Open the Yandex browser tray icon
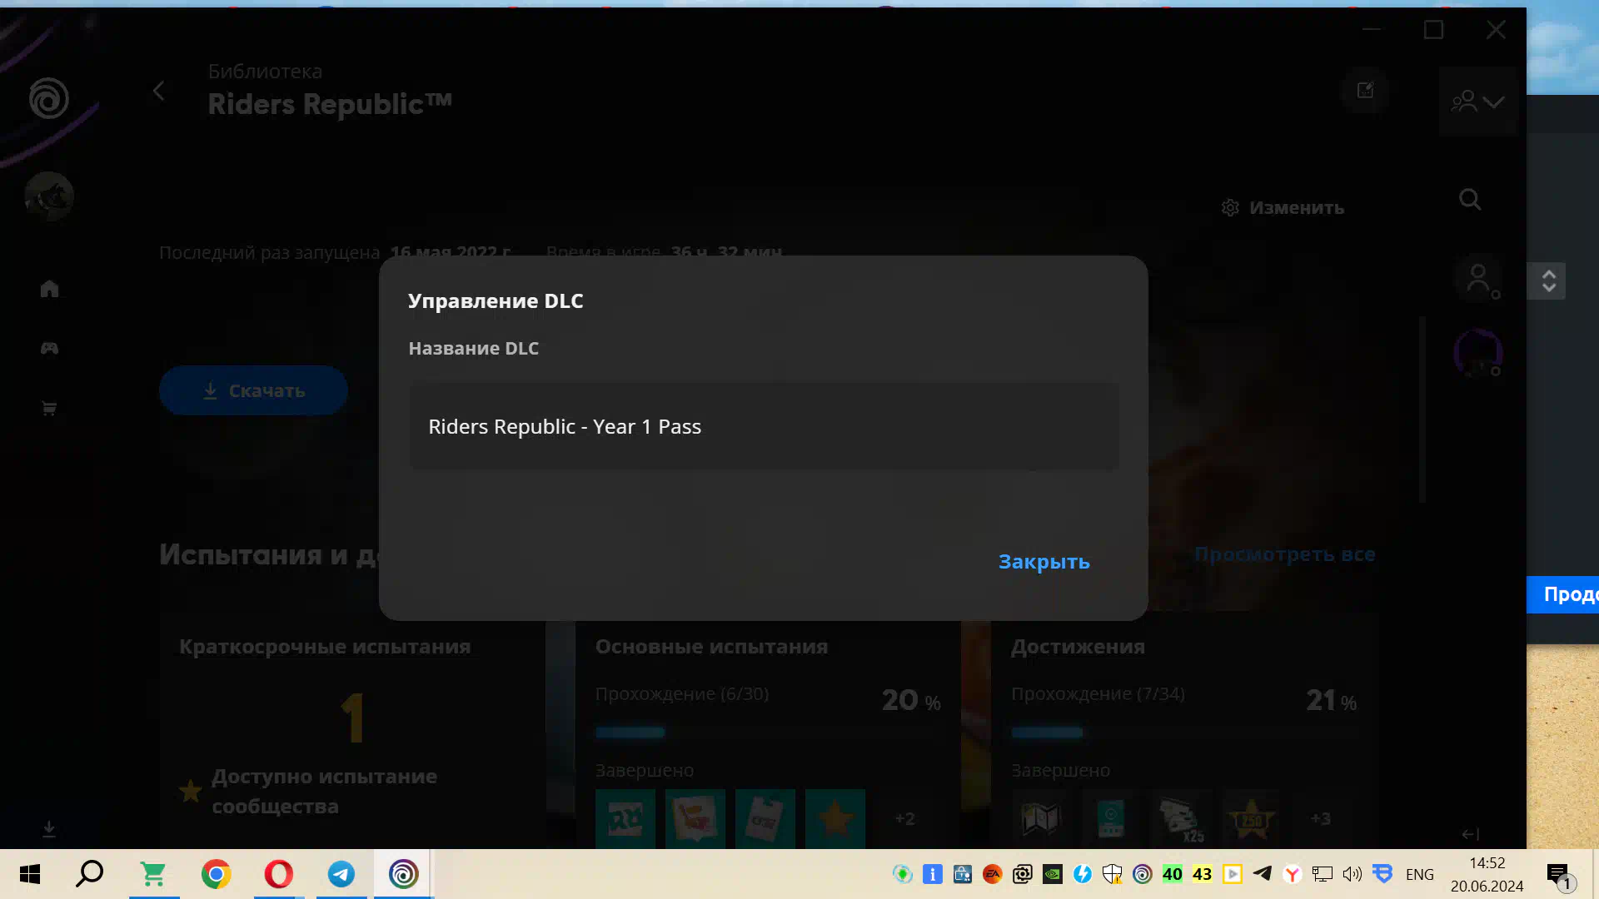The image size is (1599, 899). coord(1293,874)
